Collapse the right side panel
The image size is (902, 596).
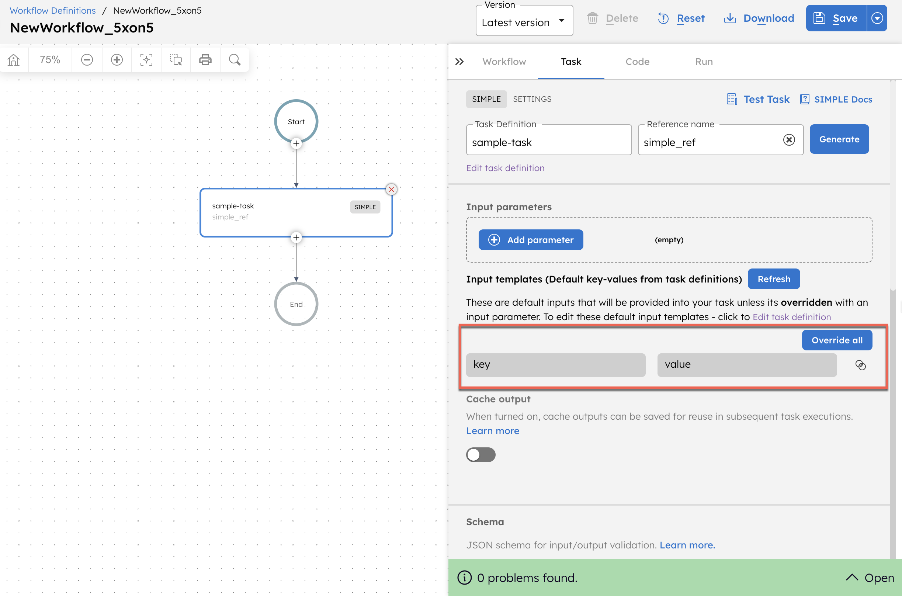click(x=459, y=62)
